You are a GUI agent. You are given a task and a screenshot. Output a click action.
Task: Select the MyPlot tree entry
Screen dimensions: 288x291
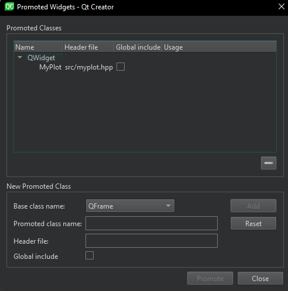coord(50,67)
